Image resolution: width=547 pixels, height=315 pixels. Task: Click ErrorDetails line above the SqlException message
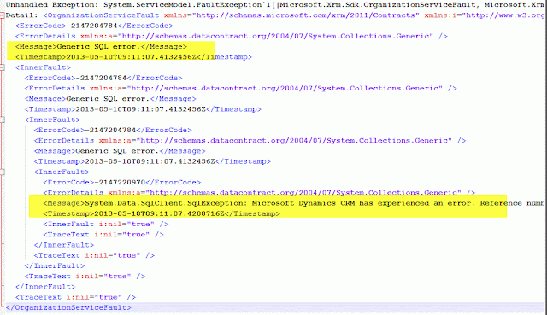(x=259, y=193)
